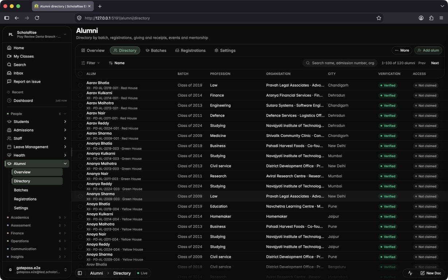Viewport: 448px width, 280px height.
Task: Select the Aarav Malhotra row checkbox
Action: click(80, 105)
